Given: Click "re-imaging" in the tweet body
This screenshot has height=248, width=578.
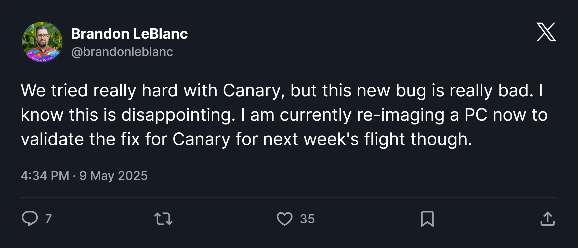Looking at the screenshot, I should click(400, 115).
